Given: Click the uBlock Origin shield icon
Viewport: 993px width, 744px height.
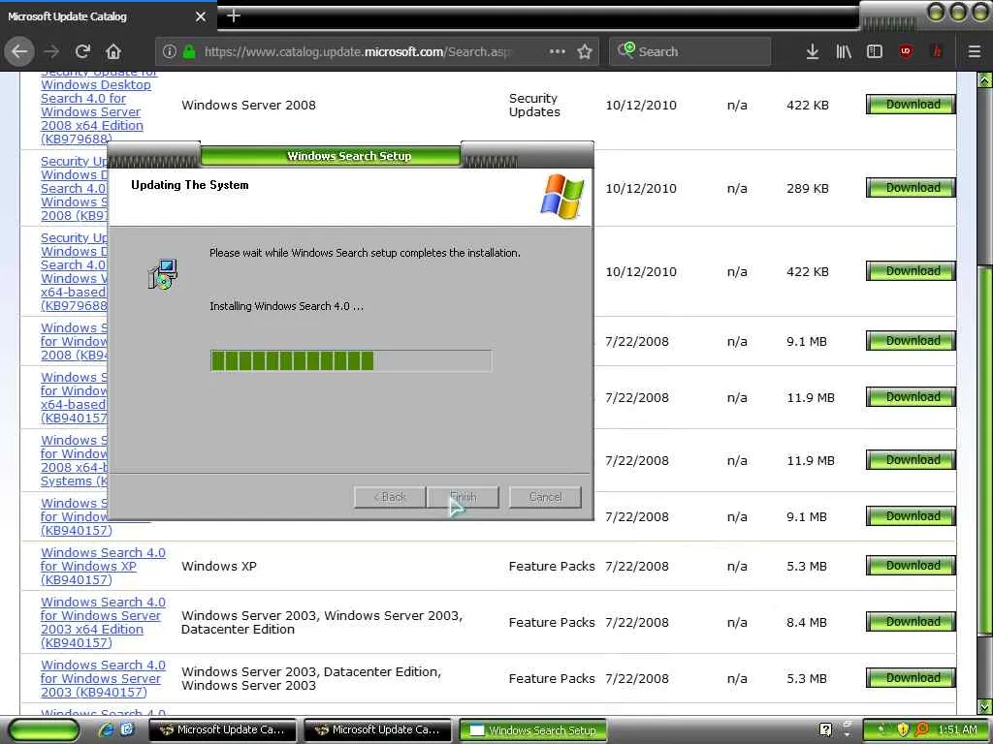Looking at the screenshot, I should (x=906, y=52).
